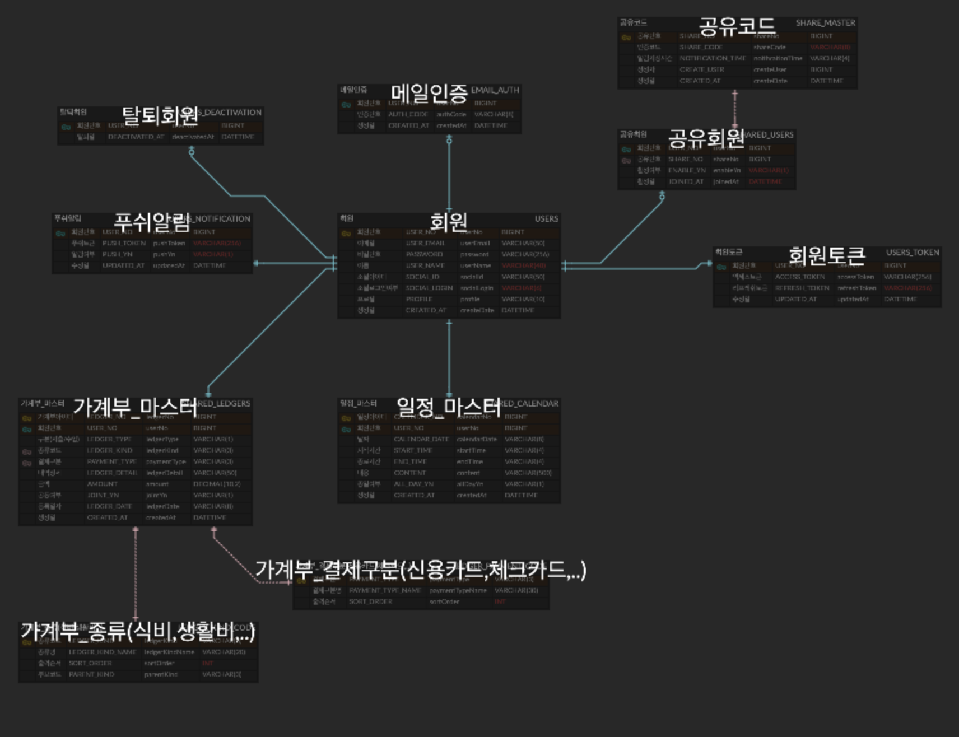This screenshot has width=959, height=737.
Task: Click the teal key icon in EMAIL_AUTH table
Action: 346,104
